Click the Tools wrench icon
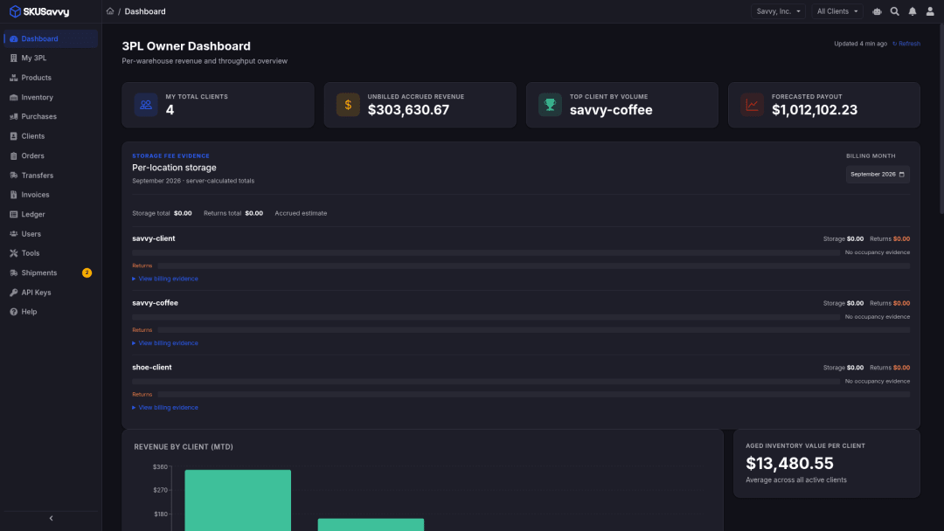 (13, 253)
